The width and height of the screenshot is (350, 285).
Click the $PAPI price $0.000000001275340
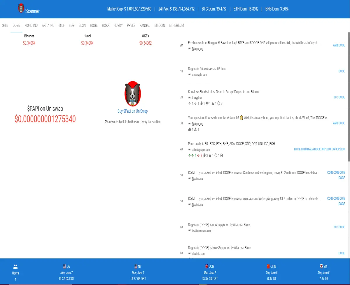point(45,119)
